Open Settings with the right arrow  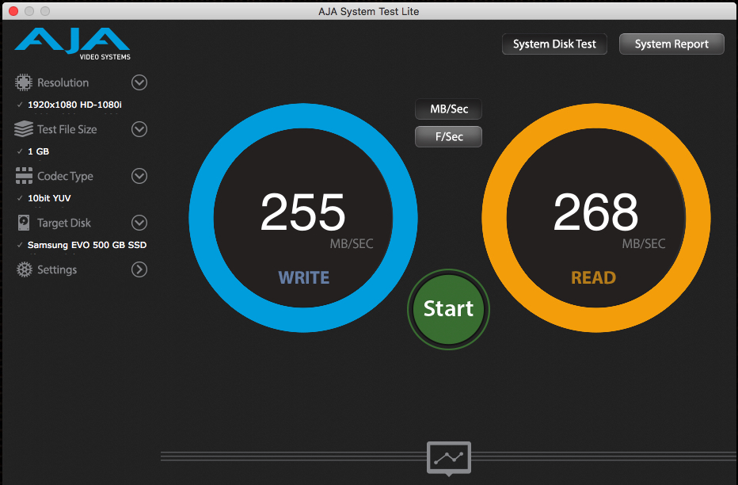point(139,269)
